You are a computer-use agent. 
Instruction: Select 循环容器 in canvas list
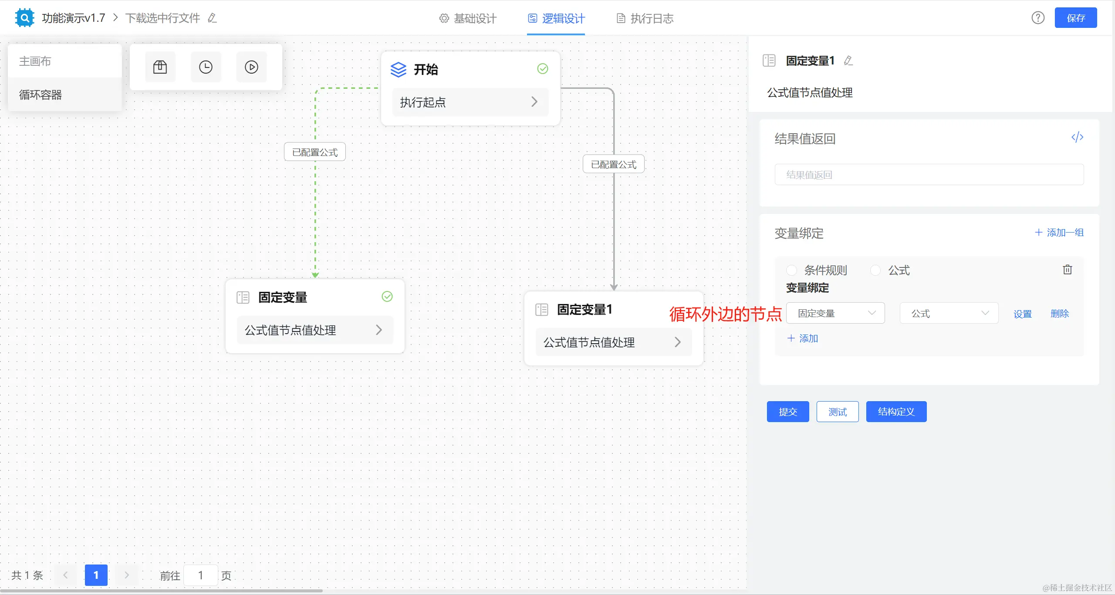click(41, 95)
